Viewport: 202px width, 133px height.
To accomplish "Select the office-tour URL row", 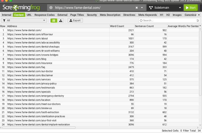I will click(99, 34).
